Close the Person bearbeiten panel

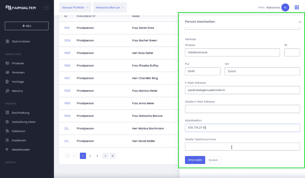pyautogui.click(x=300, y=22)
